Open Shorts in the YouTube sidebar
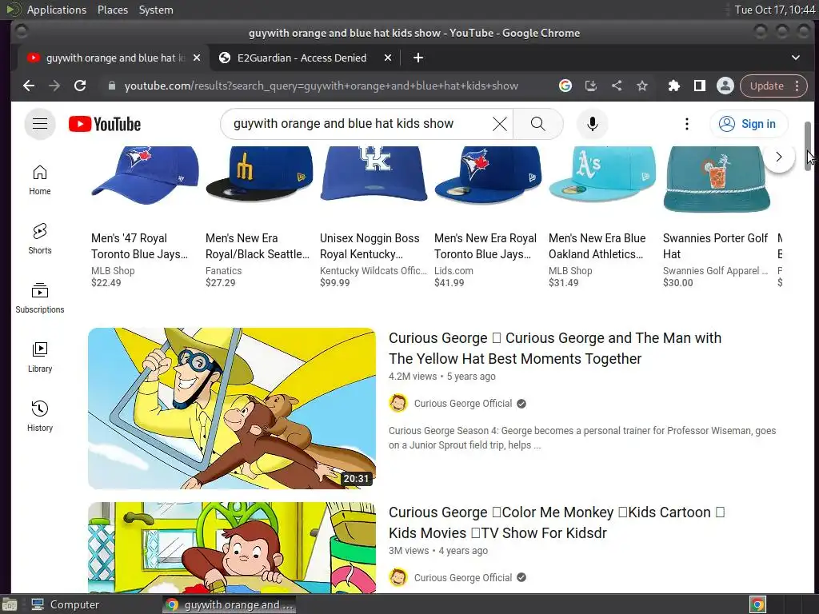Viewport: 819px width, 614px height. coord(40,238)
